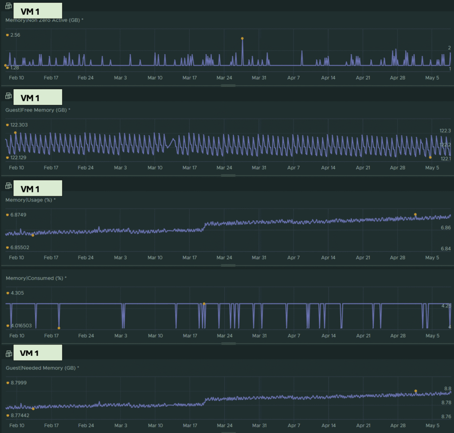Grab the resize handle below Memory Consumed chart

[228, 343]
